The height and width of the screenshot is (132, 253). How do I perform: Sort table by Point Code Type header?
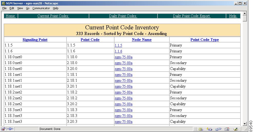click(x=205, y=40)
